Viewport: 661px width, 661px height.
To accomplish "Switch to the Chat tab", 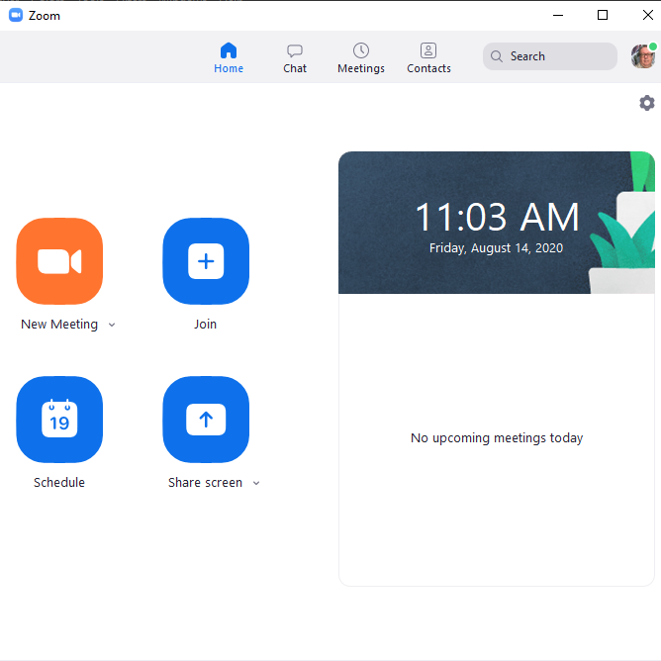I will click(x=295, y=57).
